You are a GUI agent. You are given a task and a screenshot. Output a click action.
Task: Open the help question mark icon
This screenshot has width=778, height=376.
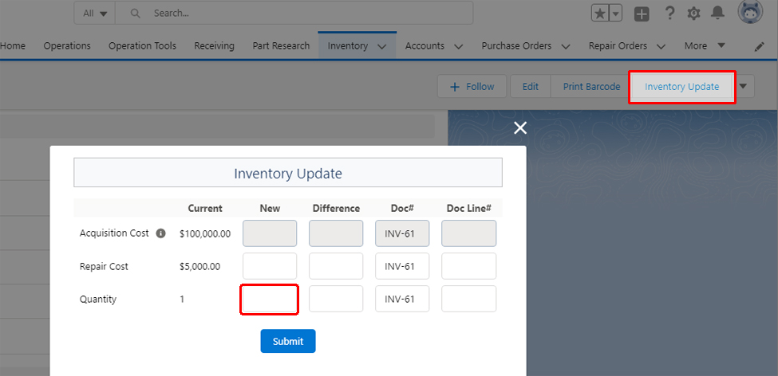[669, 14]
